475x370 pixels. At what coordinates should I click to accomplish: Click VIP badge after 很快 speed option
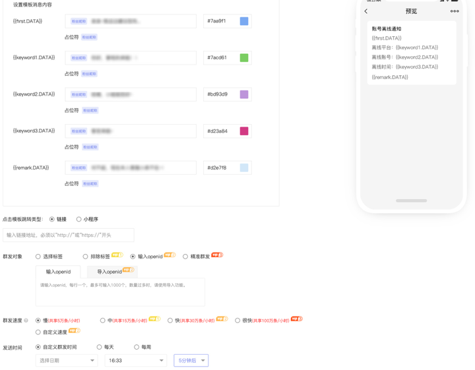coord(297,319)
